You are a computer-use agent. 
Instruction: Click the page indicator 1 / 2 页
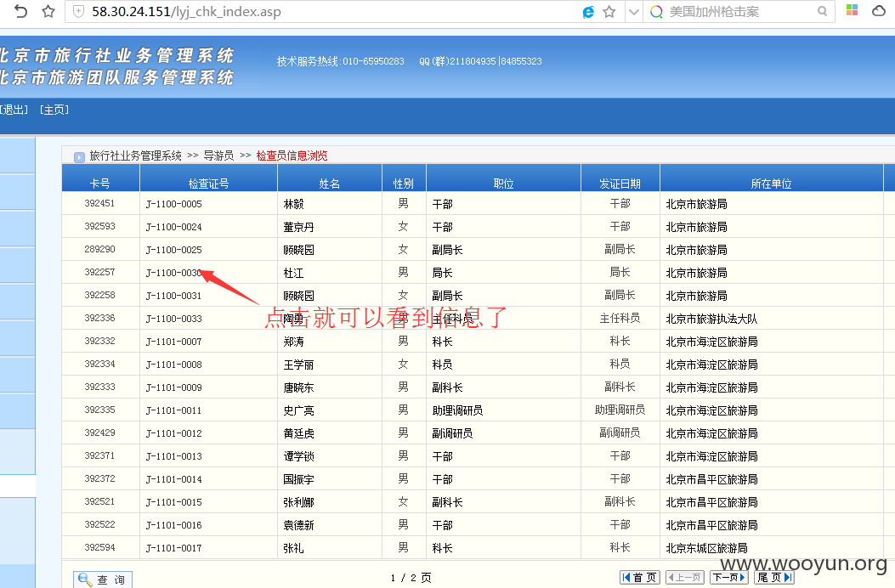tap(411, 579)
